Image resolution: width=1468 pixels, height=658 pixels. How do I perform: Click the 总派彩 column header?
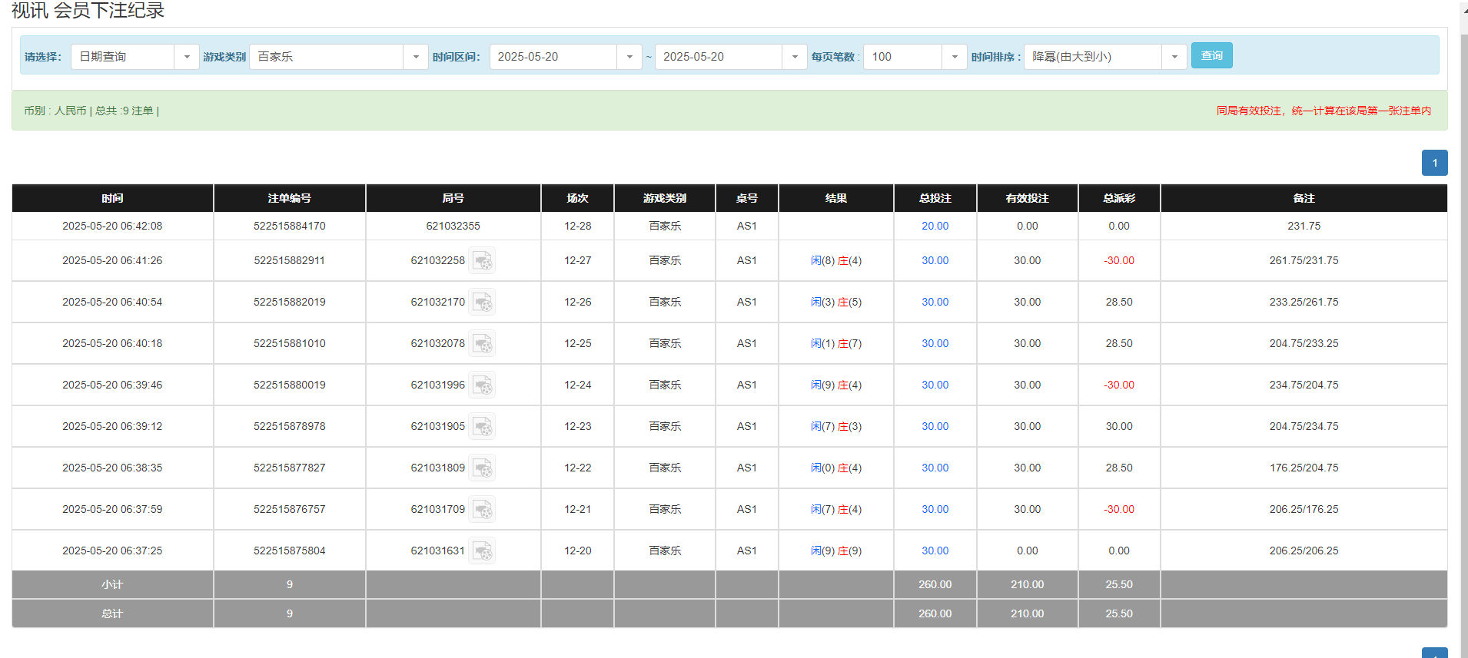(1118, 198)
